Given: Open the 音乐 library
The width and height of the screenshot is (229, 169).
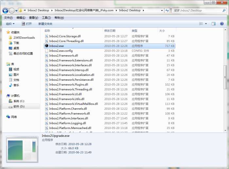Looking at the screenshot, I should [16, 85].
